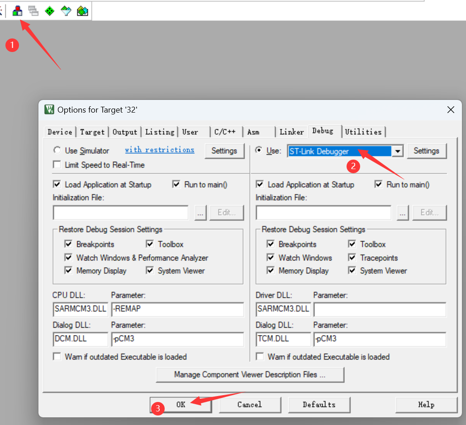Click simulator -pCM3 parameter field
Image resolution: width=466 pixels, height=425 pixels.
pos(178,339)
